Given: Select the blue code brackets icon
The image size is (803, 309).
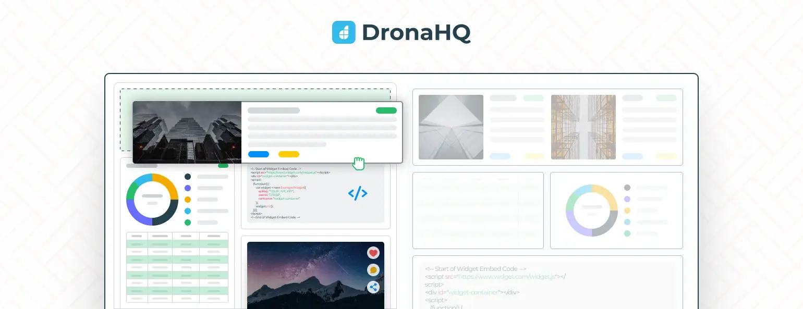Looking at the screenshot, I should point(358,193).
